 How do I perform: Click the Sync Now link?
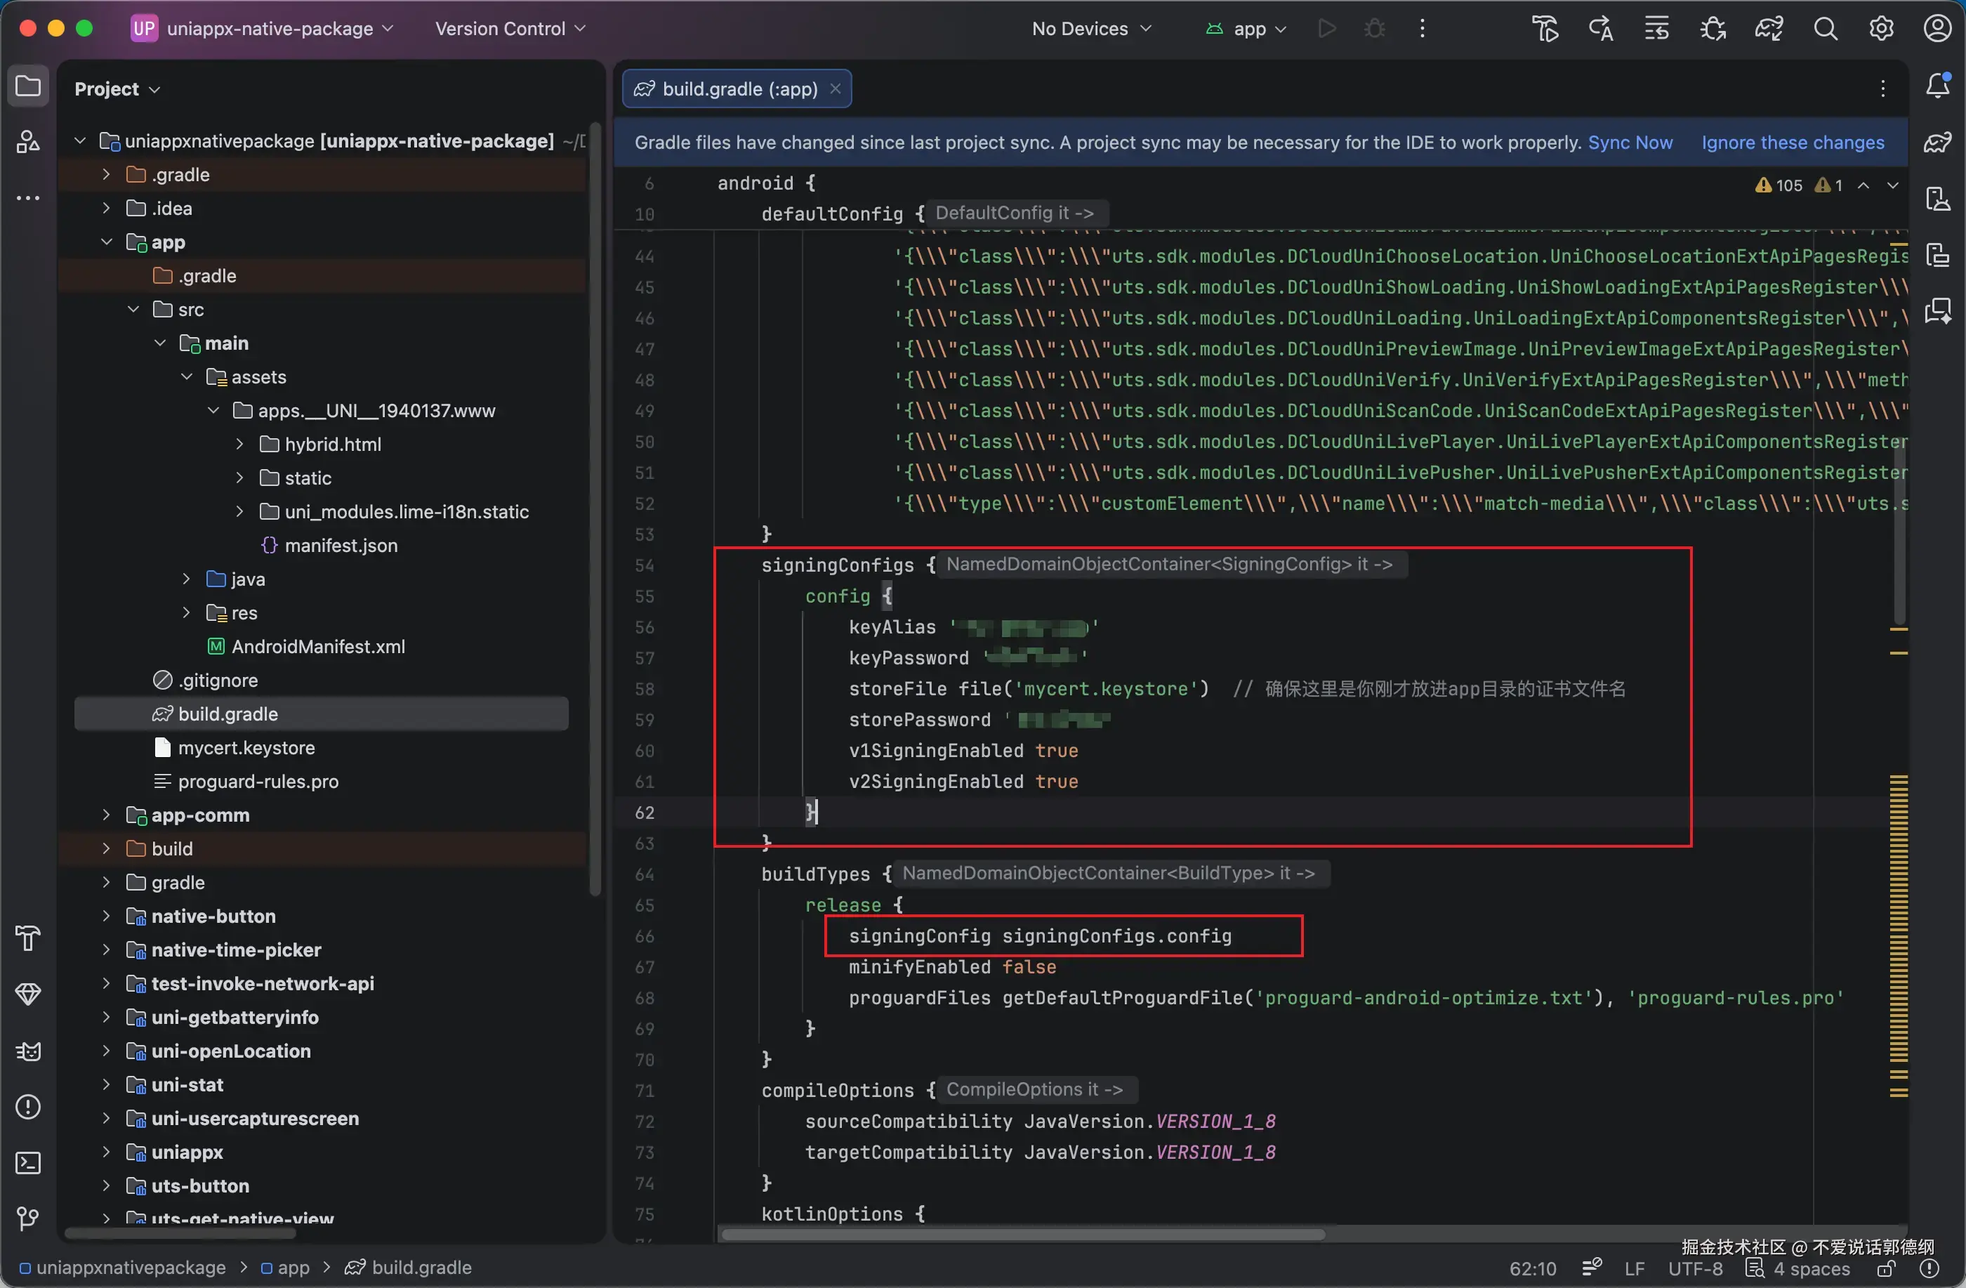click(x=1629, y=142)
